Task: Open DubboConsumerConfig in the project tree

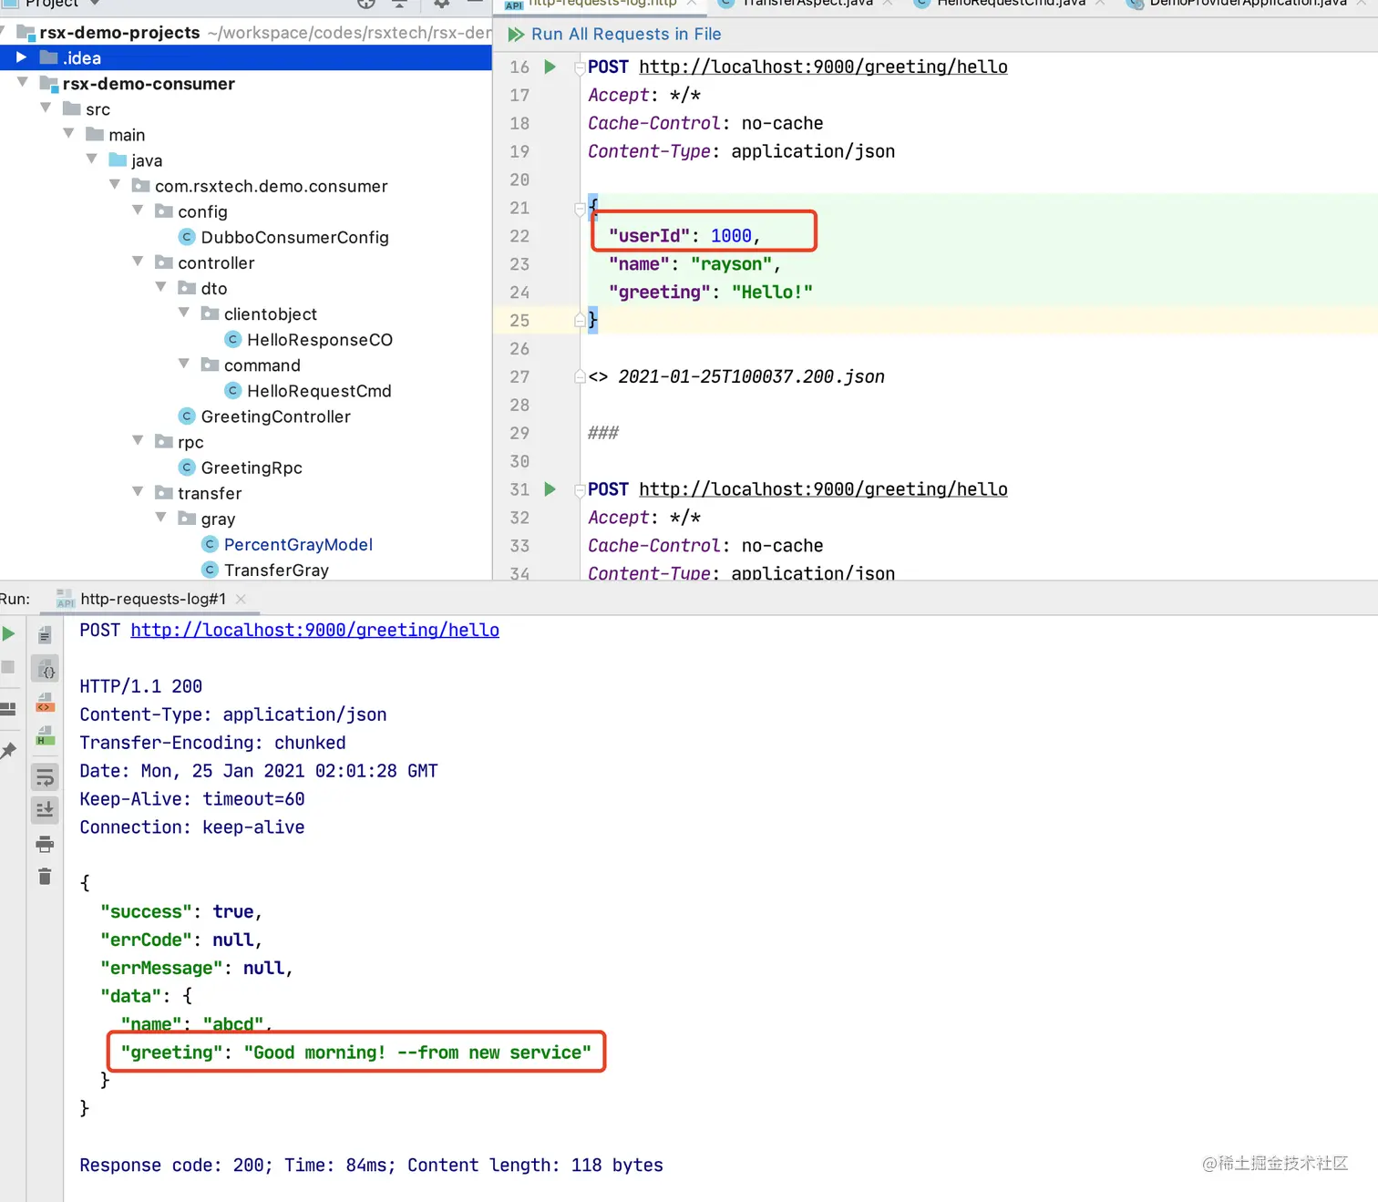Action: [x=294, y=237]
